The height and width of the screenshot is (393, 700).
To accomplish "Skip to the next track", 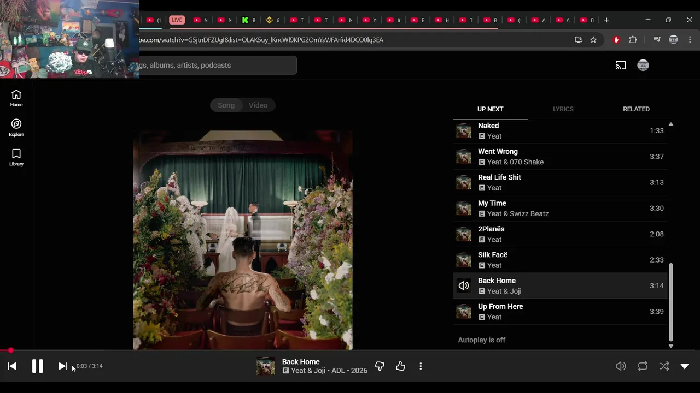I will pos(62,366).
